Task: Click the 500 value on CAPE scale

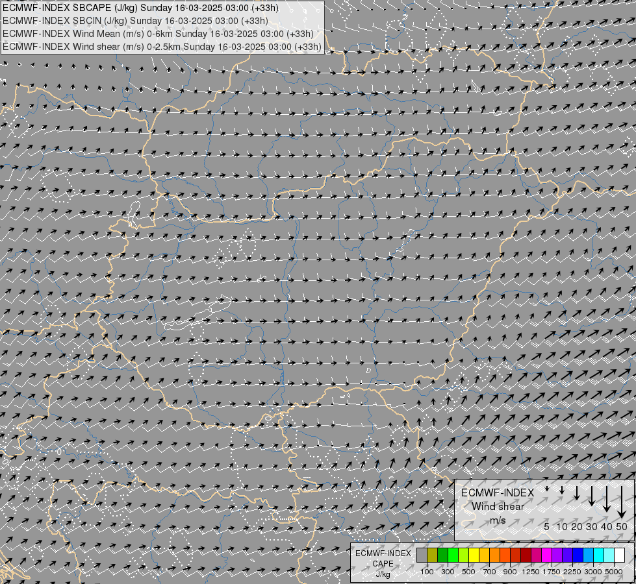Action: tap(468, 572)
